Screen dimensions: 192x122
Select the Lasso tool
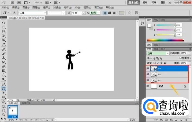(x=4, y=31)
